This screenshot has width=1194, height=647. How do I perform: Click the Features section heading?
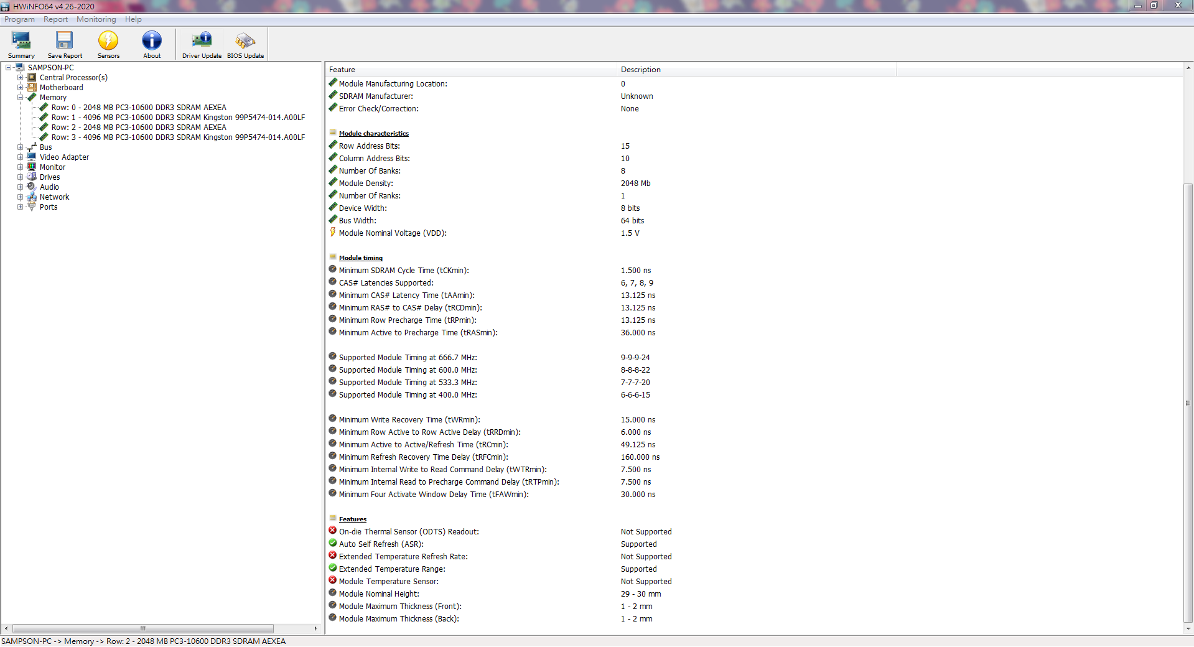coord(353,519)
